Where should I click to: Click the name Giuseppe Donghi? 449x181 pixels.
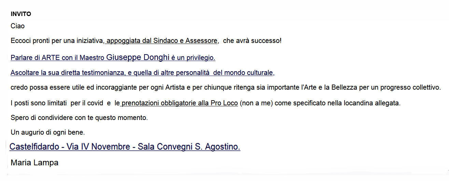coord(138,57)
